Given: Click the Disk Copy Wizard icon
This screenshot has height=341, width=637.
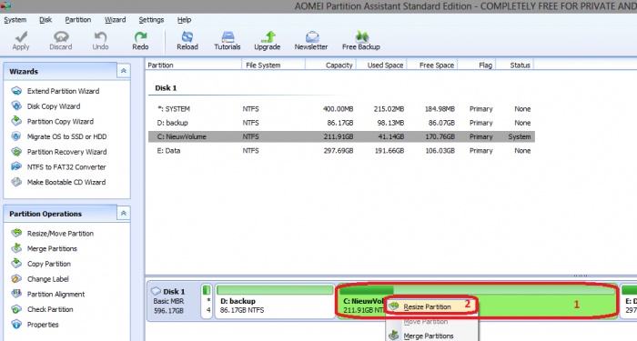Looking at the screenshot, I should coord(16,106).
